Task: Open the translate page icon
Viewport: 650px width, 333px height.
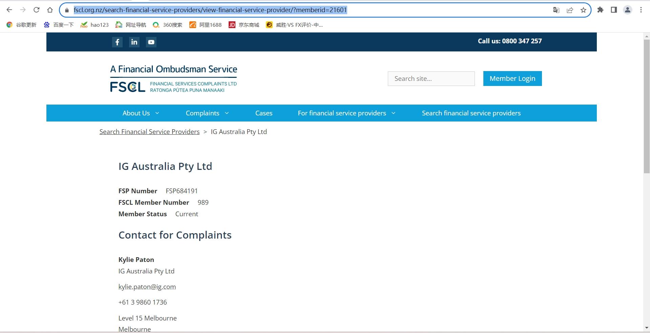Action: click(x=556, y=10)
